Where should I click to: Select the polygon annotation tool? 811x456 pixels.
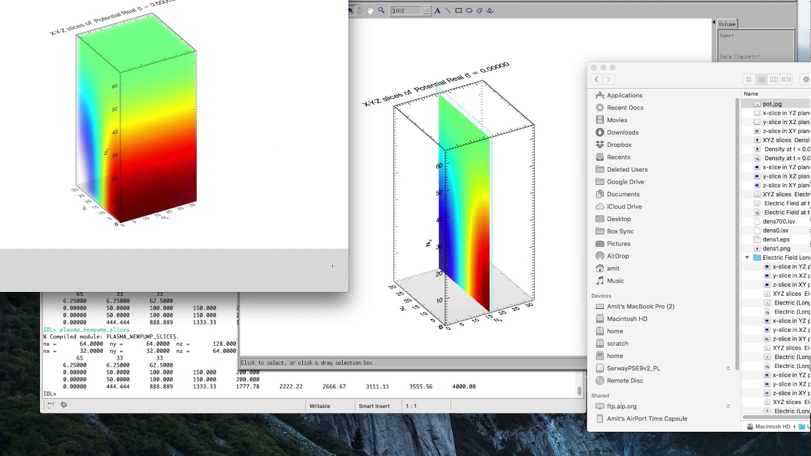pos(480,10)
